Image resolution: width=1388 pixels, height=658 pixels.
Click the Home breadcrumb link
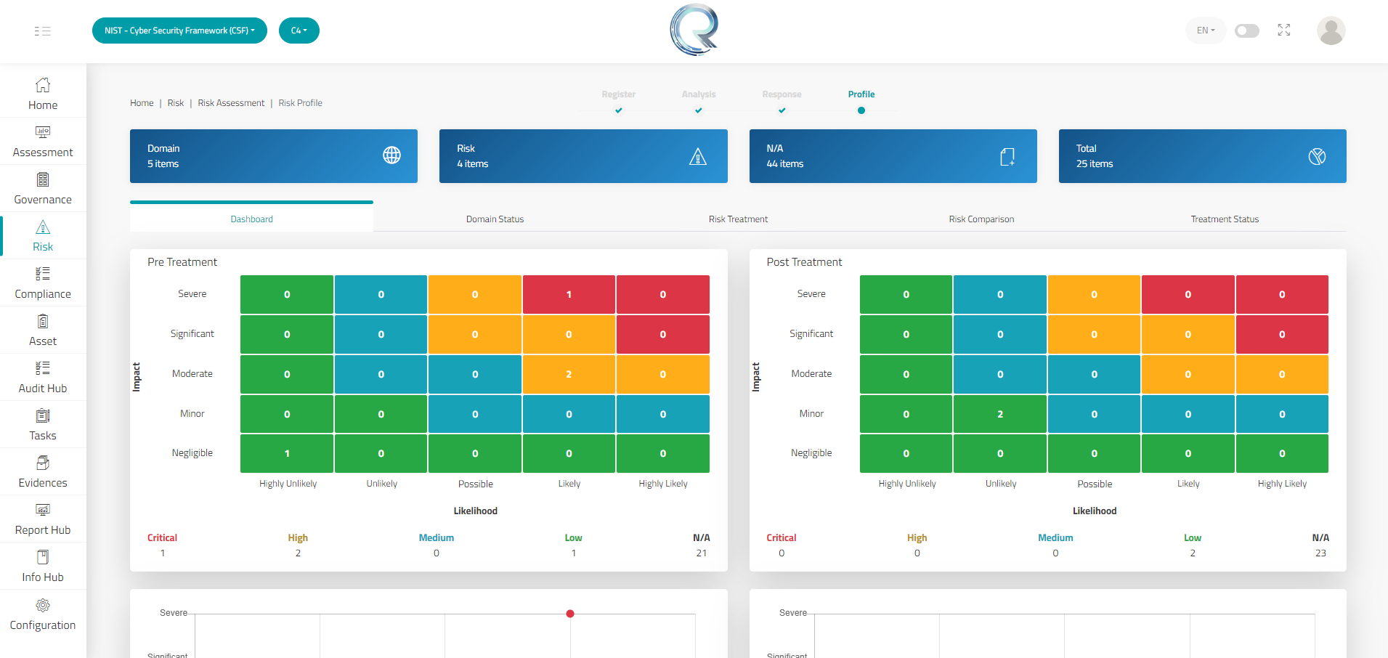(x=142, y=103)
